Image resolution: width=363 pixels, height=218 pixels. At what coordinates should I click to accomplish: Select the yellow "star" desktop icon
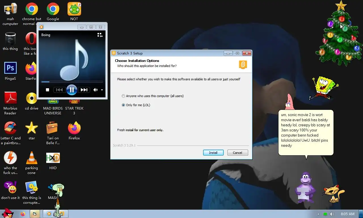(31, 131)
